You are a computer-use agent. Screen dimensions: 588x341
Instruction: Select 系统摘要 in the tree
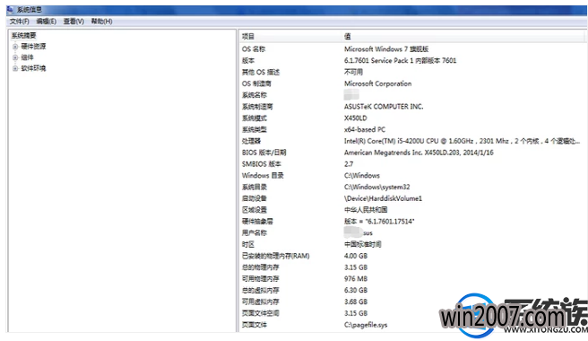click(23, 36)
